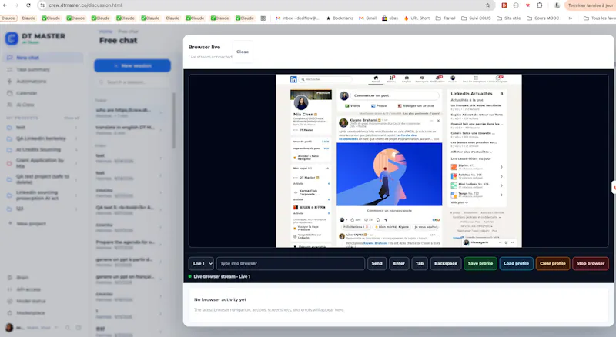Open the Chrome extensions puzzle icon

pos(540,5)
